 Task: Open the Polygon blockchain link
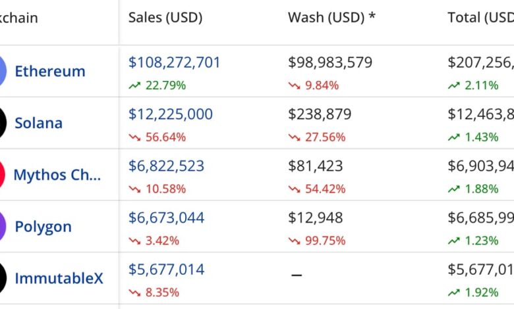pos(43,227)
